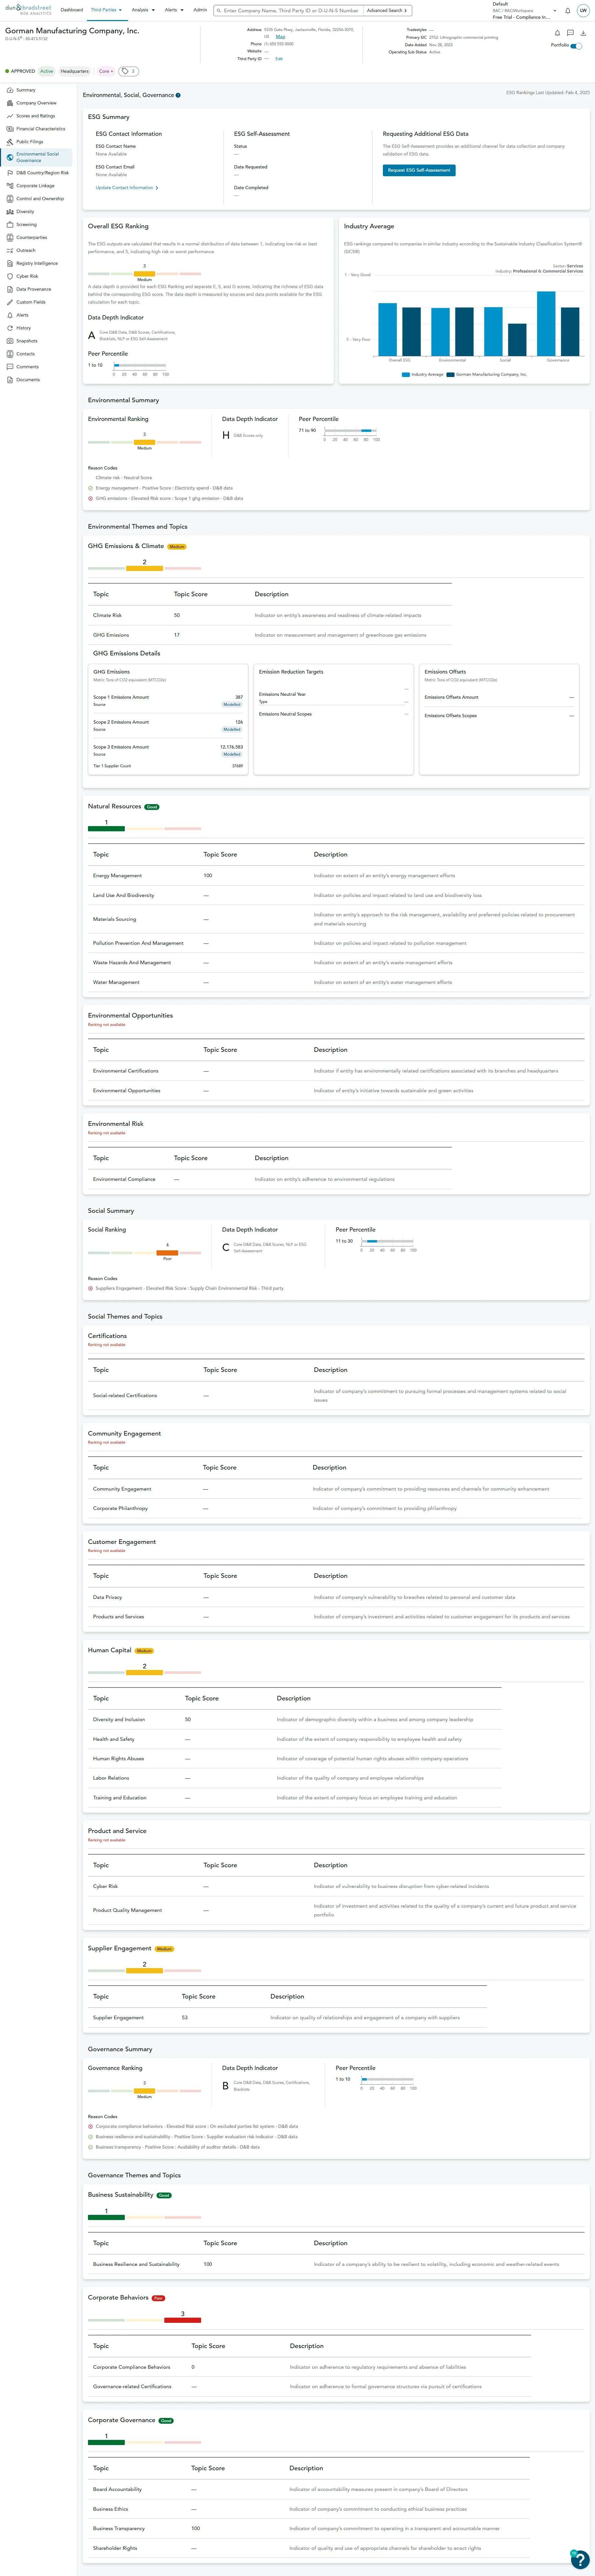
Task: Click the notification bell in the top bar
Action: (568, 11)
